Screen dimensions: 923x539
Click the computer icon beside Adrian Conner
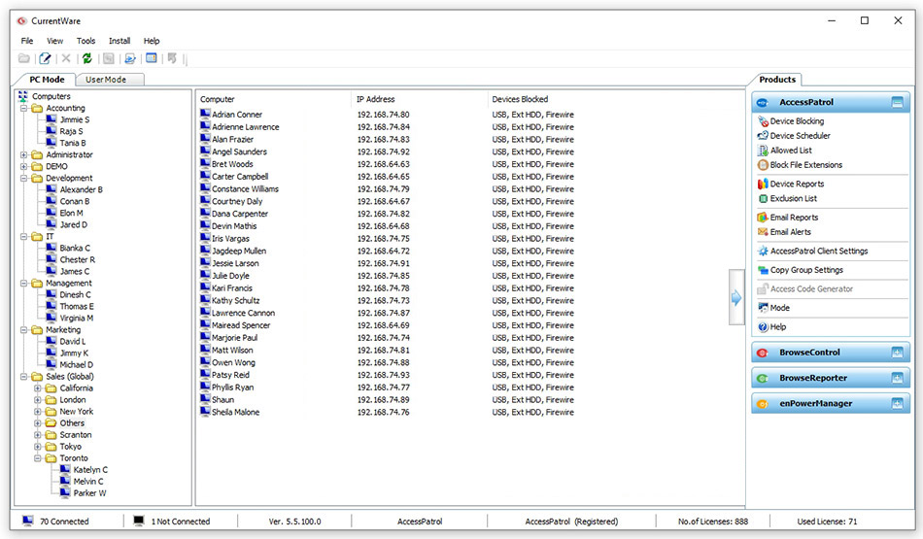pyautogui.click(x=205, y=114)
